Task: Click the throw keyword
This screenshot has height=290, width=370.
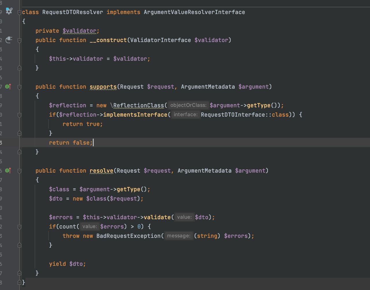Action: [71, 236]
